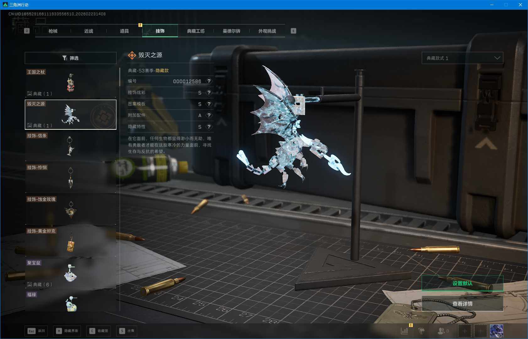Click the question mark next to 挂饰炫彩

click(x=209, y=93)
